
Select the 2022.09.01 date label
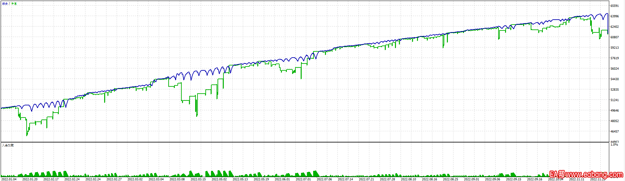472,179
